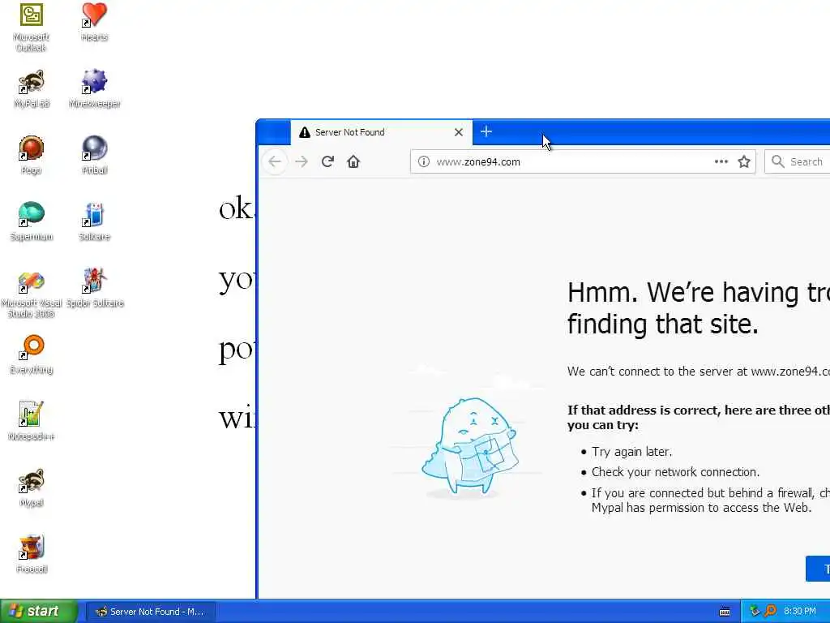Close the Server Not Found tab
Viewport: 830px width, 623px height.
click(459, 132)
